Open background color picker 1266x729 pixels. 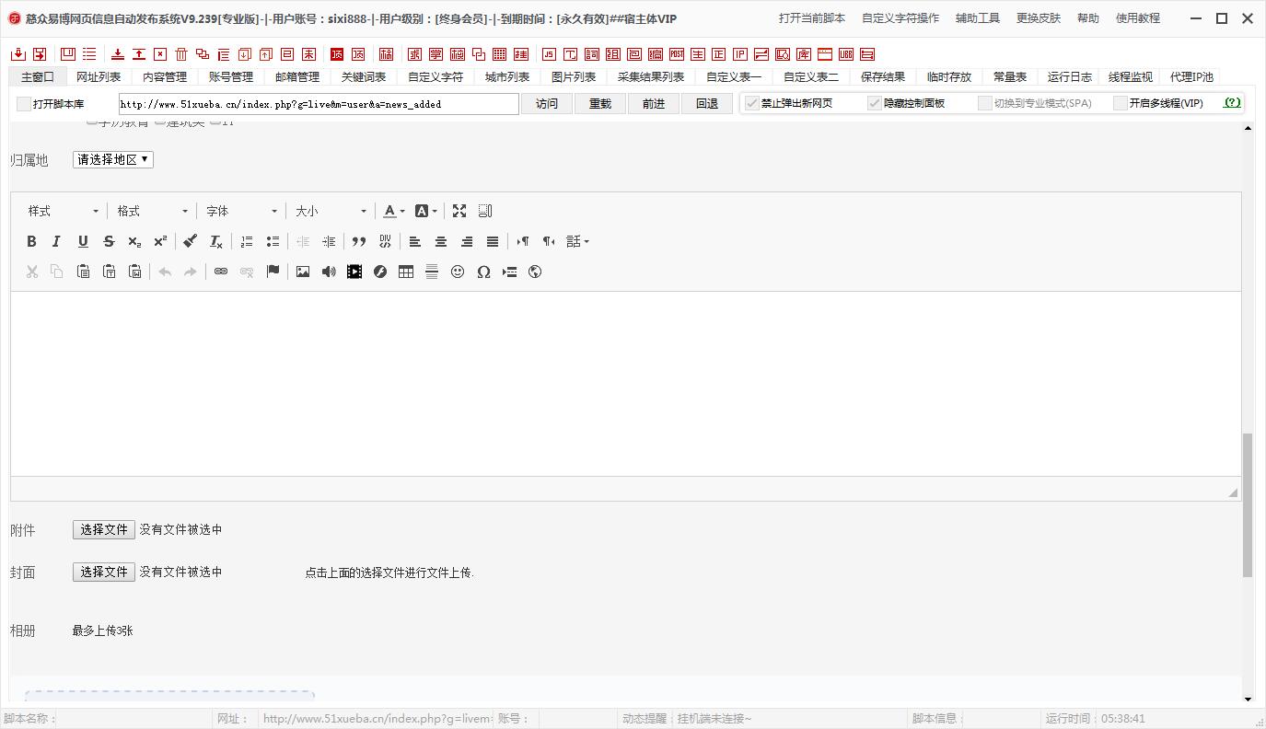(x=425, y=211)
